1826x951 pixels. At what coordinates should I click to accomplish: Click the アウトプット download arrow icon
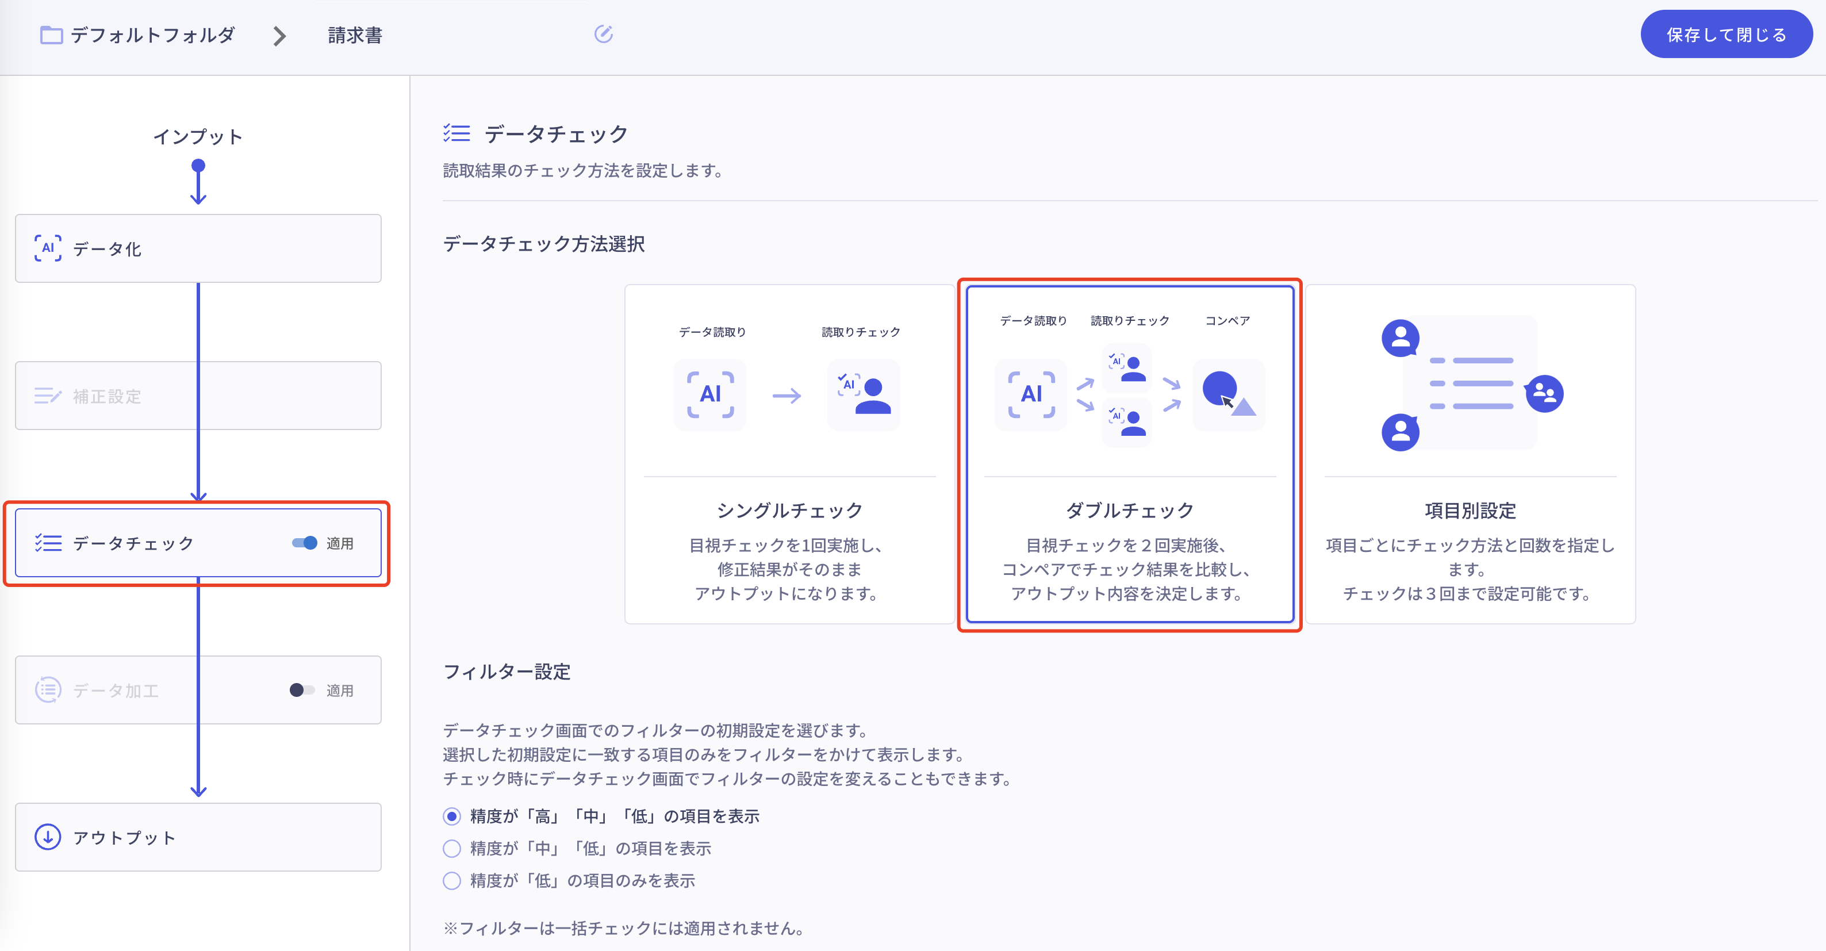48,837
